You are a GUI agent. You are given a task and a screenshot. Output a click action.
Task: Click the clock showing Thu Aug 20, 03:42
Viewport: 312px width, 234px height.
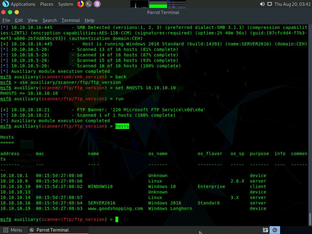292,4
